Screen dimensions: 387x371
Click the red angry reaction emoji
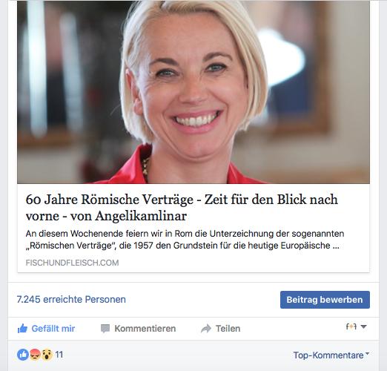coord(35,355)
